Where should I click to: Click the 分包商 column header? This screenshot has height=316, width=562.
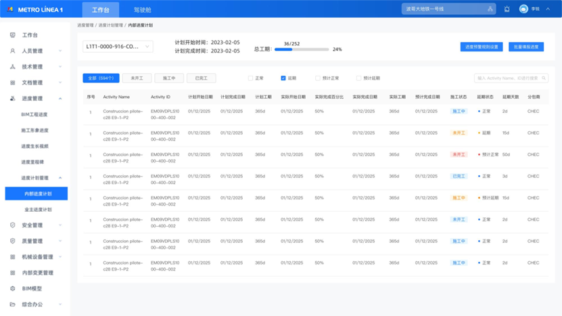tap(534, 97)
